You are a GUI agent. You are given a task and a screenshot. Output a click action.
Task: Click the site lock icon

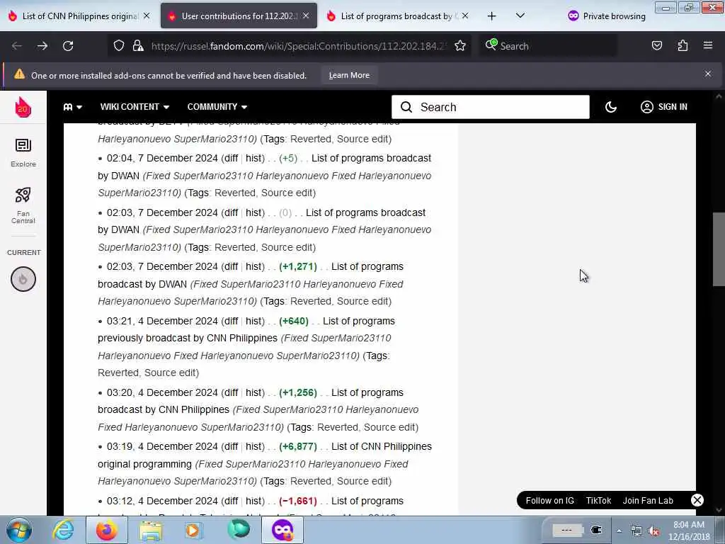pyautogui.click(x=138, y=46)
